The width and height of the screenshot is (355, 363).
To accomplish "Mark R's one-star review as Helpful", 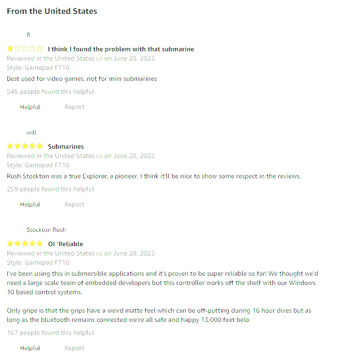I will click(30, 107).
